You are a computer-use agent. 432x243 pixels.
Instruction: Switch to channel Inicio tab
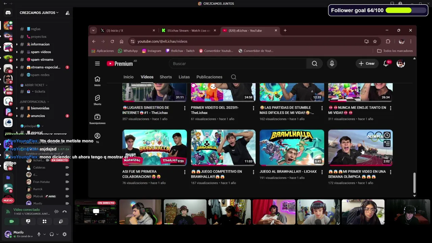[x=128, y=77]
